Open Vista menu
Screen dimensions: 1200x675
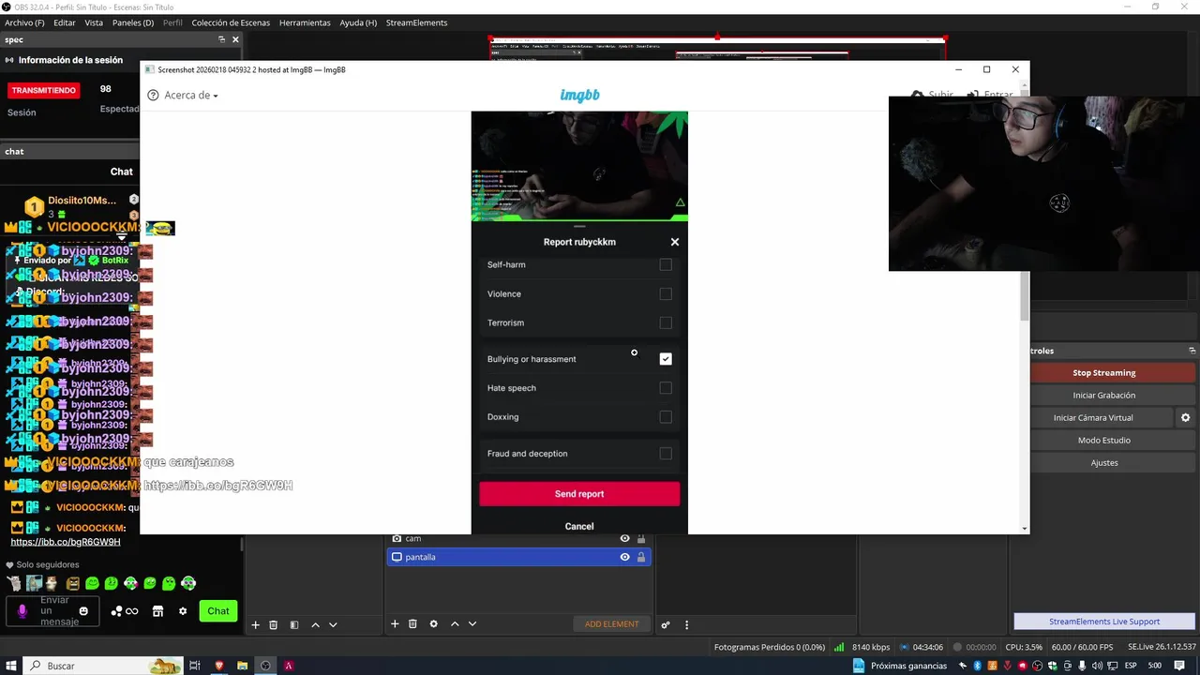94,22
